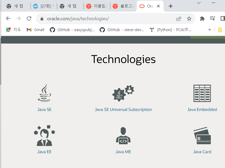Switch to the 이클립스 tab
This screenshot has height=168, width=225.
coord(97,6)
